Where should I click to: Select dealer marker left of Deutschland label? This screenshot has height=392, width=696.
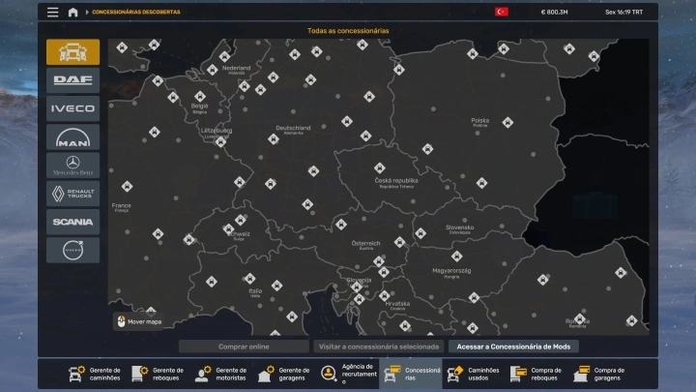coord(273,139)
